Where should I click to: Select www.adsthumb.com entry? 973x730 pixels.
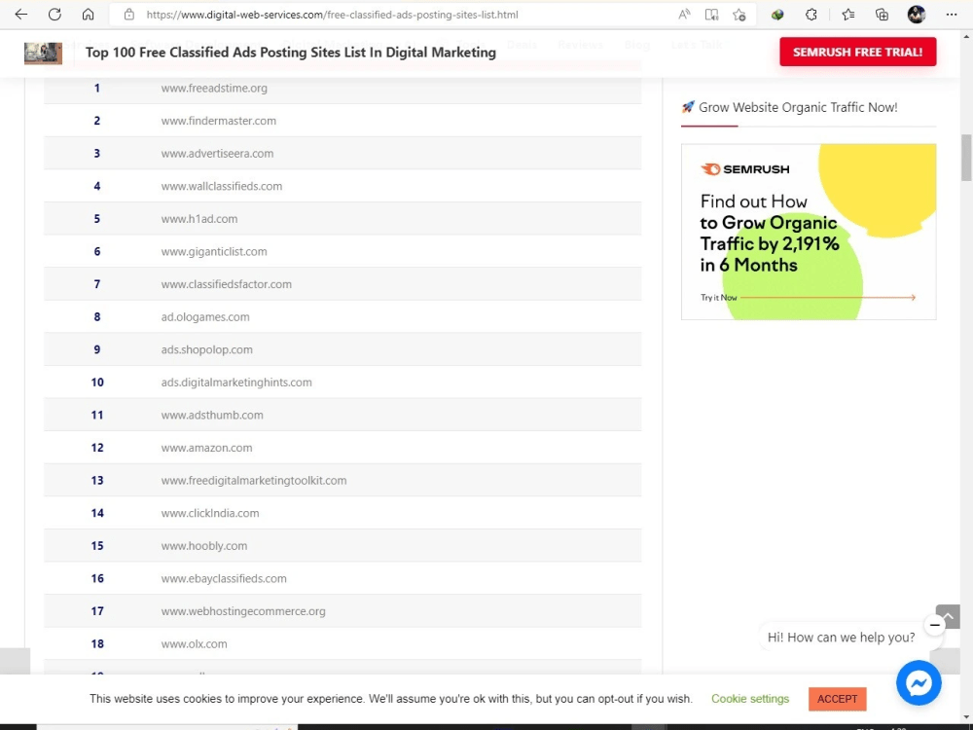(212, 416)
